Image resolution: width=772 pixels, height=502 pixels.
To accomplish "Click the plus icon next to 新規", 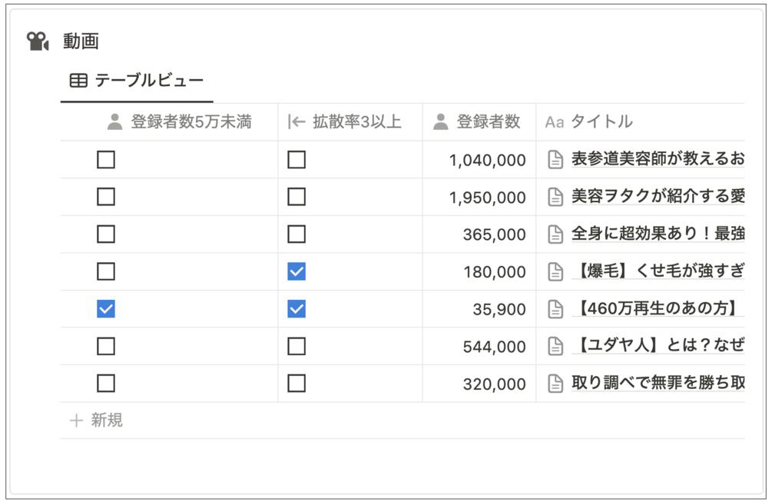I will click(76, 421).
